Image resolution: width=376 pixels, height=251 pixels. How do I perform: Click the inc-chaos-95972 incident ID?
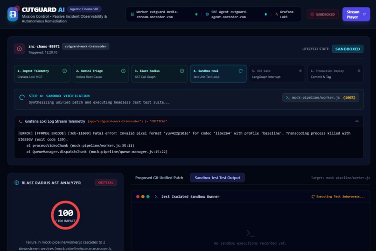(x=44, y=47)
